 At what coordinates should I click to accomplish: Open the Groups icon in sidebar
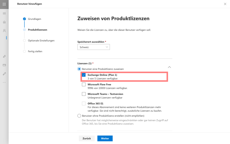(x=4, y=56)
